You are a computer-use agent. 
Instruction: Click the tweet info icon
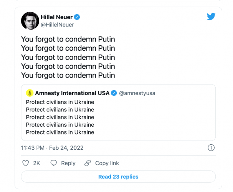[x=211, y=148]
